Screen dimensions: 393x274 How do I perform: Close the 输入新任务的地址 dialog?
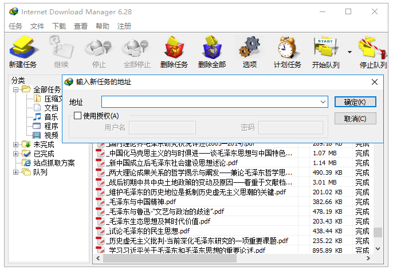coord(375,82)
